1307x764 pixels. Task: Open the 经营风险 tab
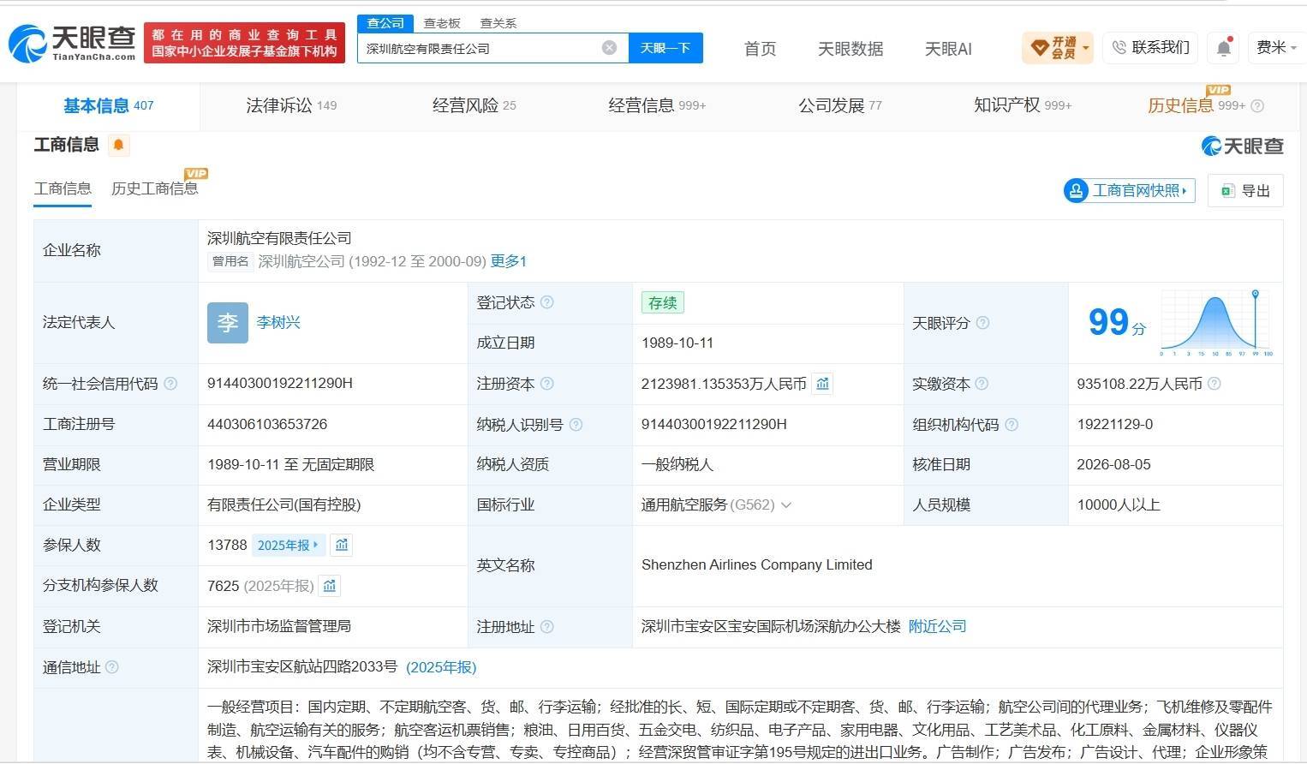(474, 105)
